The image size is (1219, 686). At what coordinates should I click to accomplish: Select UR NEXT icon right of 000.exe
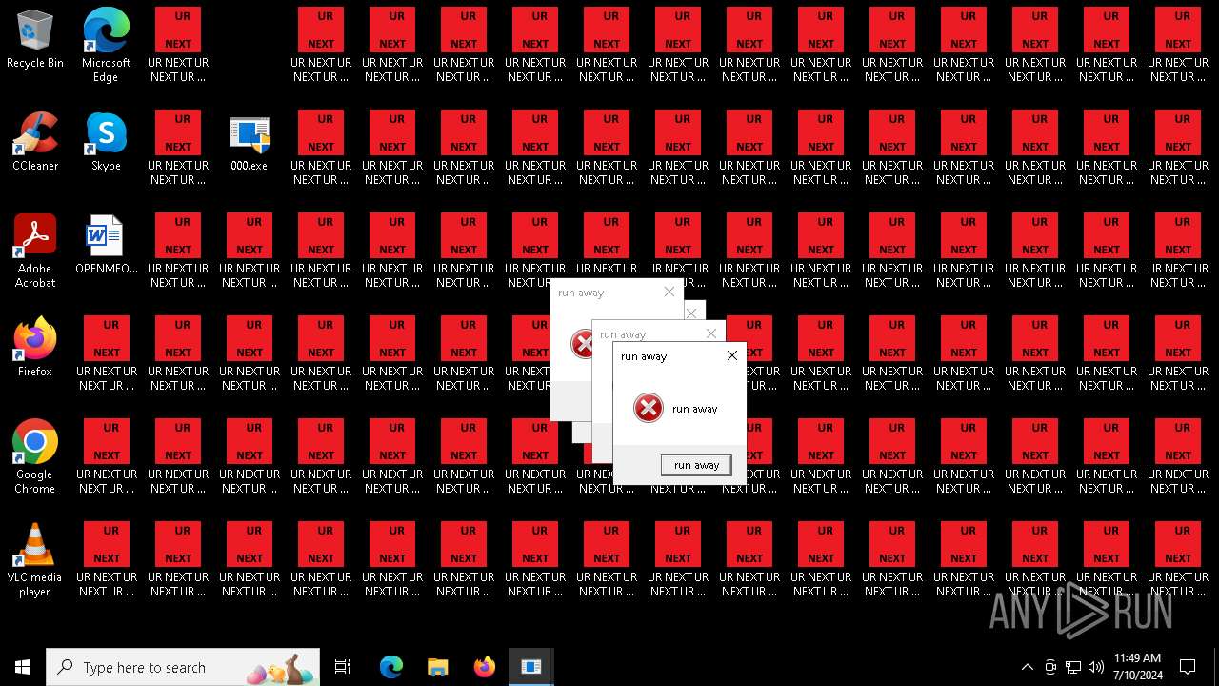pyautogui.click(x=321, y=149)
